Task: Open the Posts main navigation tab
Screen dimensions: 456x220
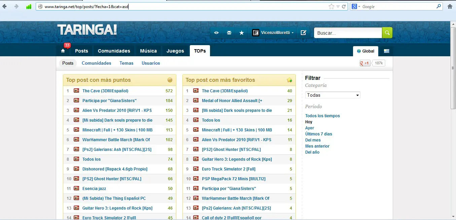Action: (81, 51)
